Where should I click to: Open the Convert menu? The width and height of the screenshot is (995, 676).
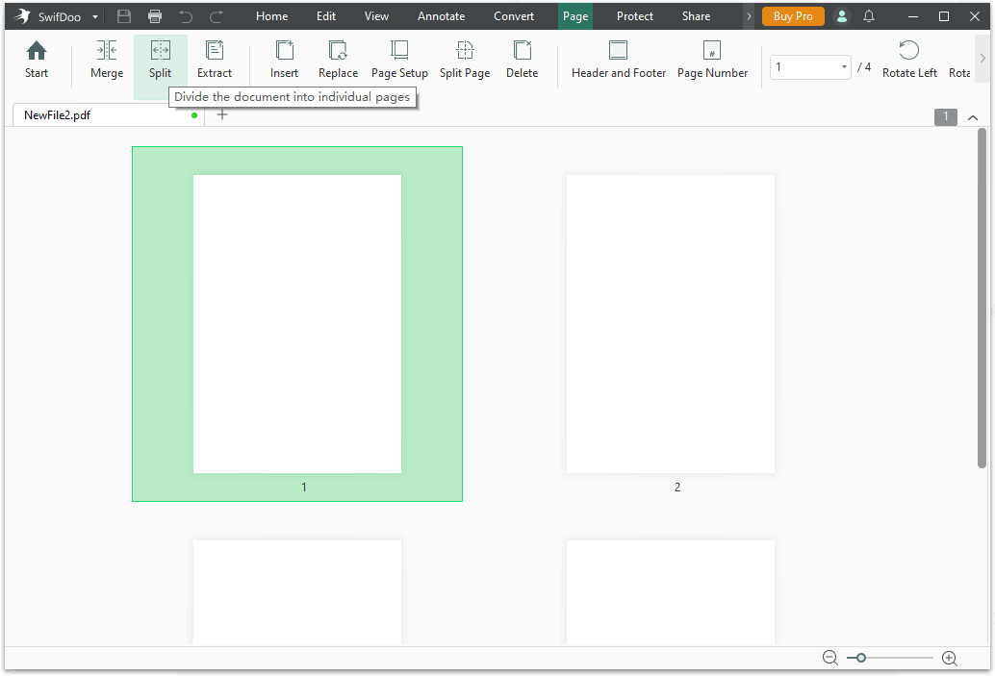pyautogui.click(x=513, y=15)
